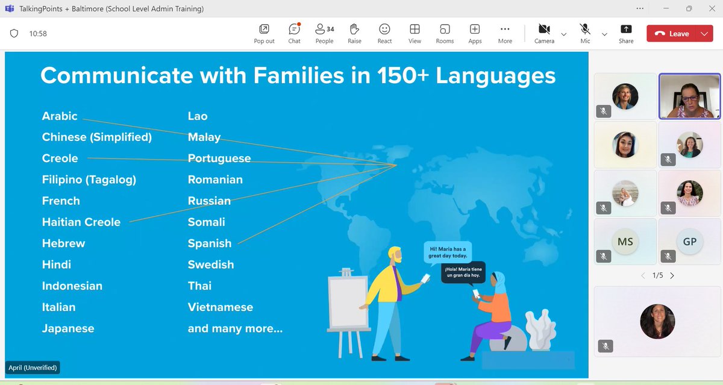Click the shield privacy icon
This screenshot has width=723, height=385.
coord(14,34)
